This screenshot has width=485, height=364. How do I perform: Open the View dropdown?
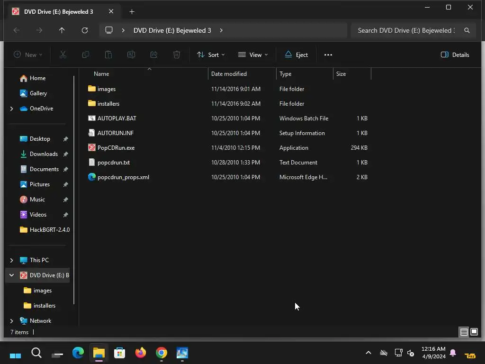(253, 55)
